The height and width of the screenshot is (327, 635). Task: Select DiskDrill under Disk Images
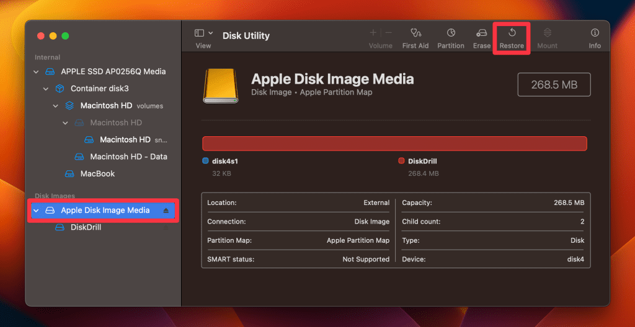click(86, 227)
